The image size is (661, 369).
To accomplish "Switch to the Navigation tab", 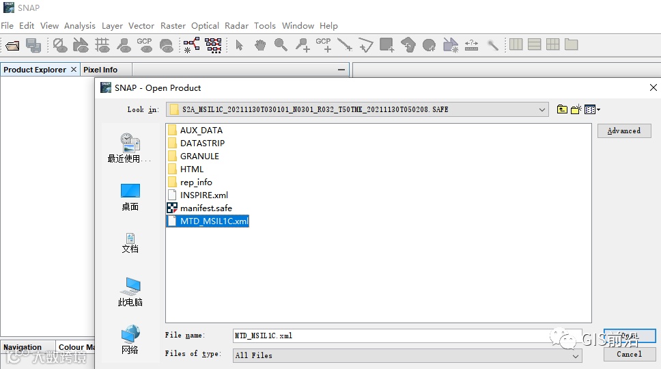I will pos(23,347).
